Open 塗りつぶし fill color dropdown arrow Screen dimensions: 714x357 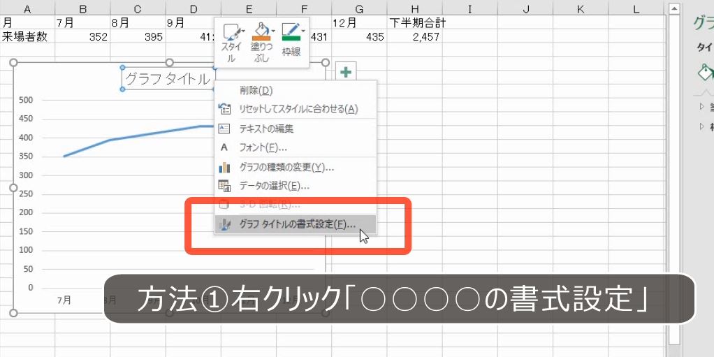tap(274, 31)
